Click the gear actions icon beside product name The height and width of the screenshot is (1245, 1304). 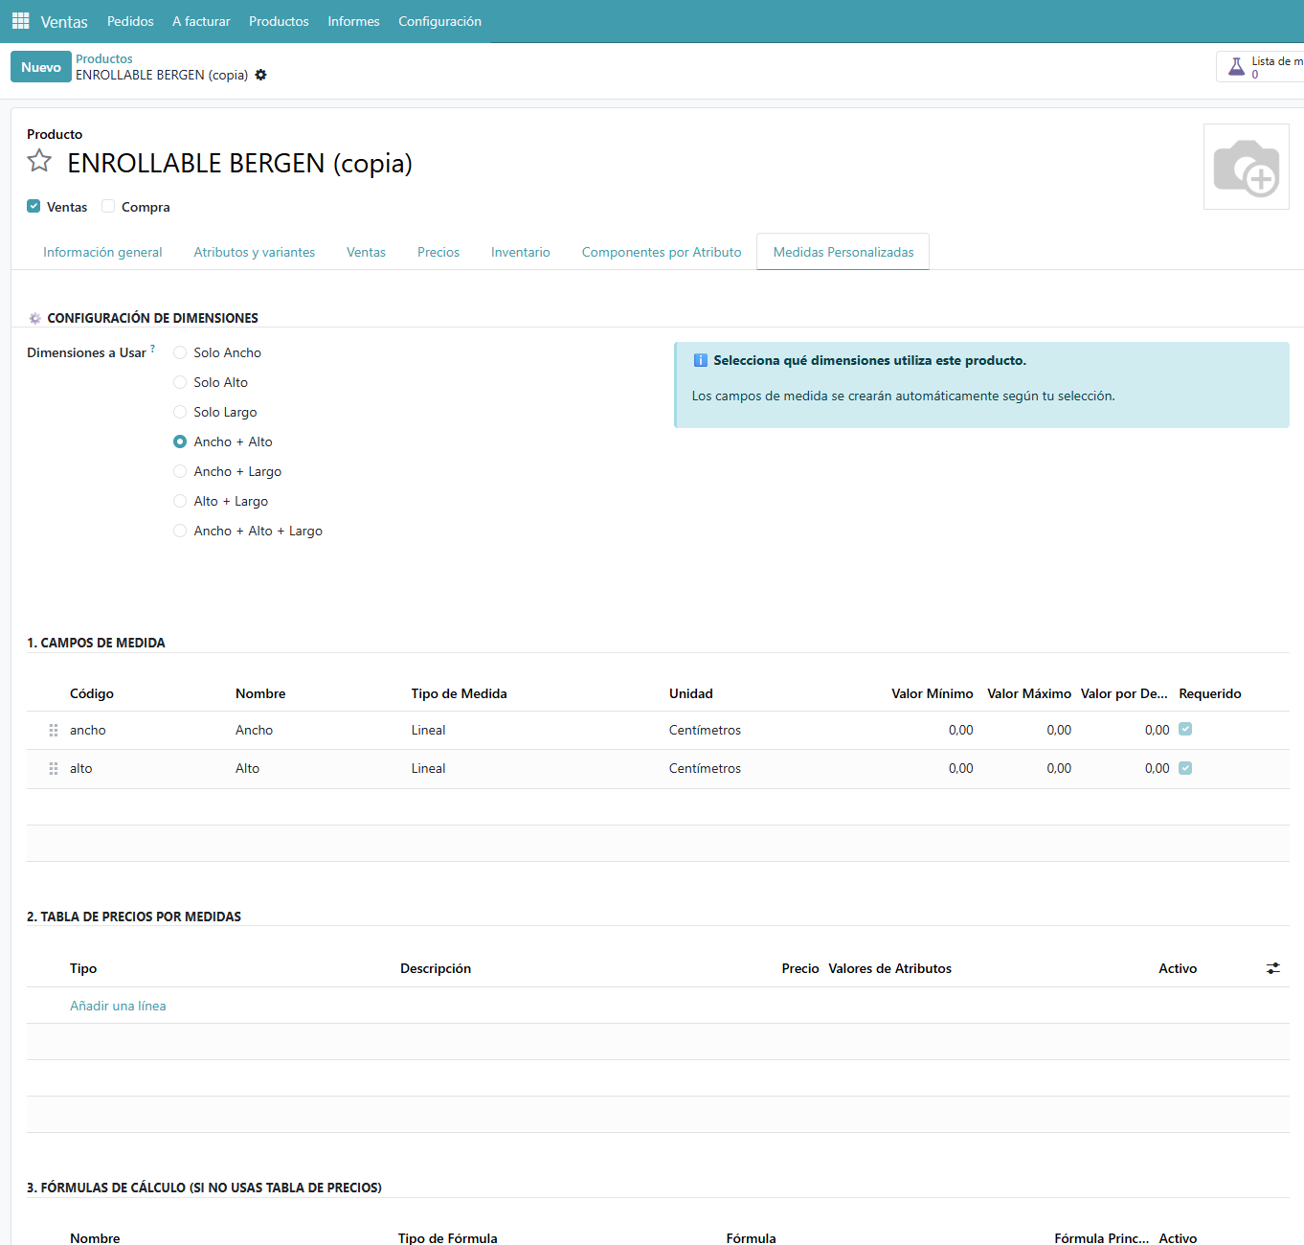point(260,75)
